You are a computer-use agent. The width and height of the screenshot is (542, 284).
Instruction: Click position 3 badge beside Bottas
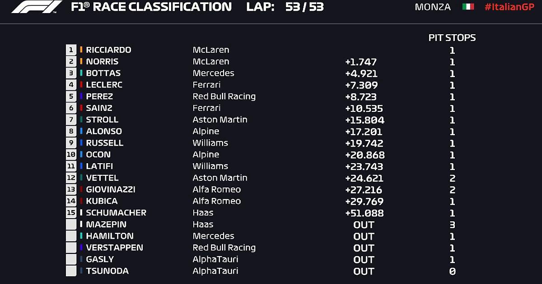point(71,73)
